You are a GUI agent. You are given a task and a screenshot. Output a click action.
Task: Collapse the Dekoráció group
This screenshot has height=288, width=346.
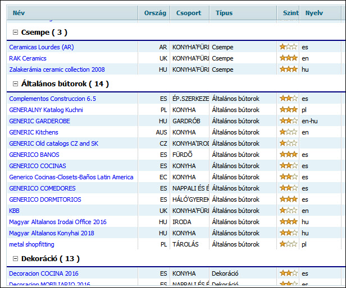(15, 259)
